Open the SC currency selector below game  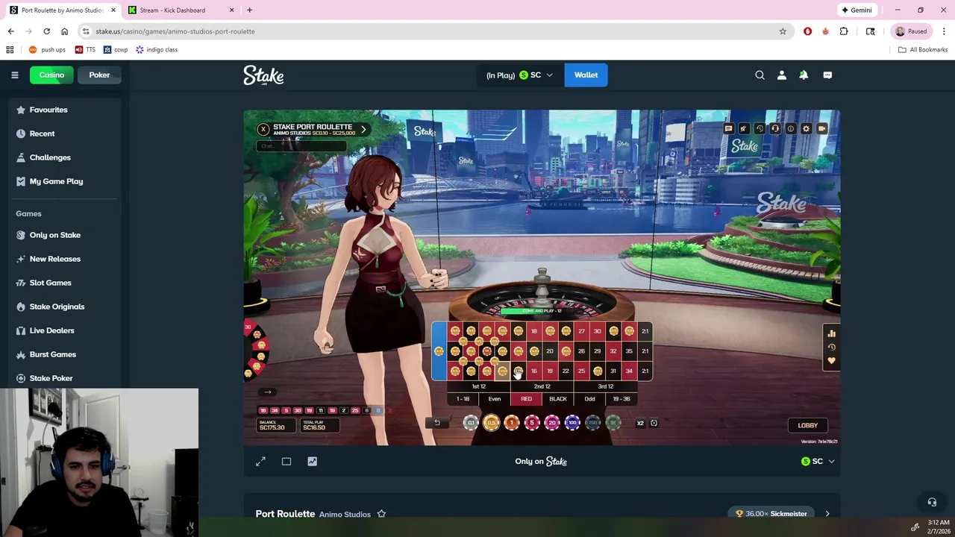tap(818, 462)
